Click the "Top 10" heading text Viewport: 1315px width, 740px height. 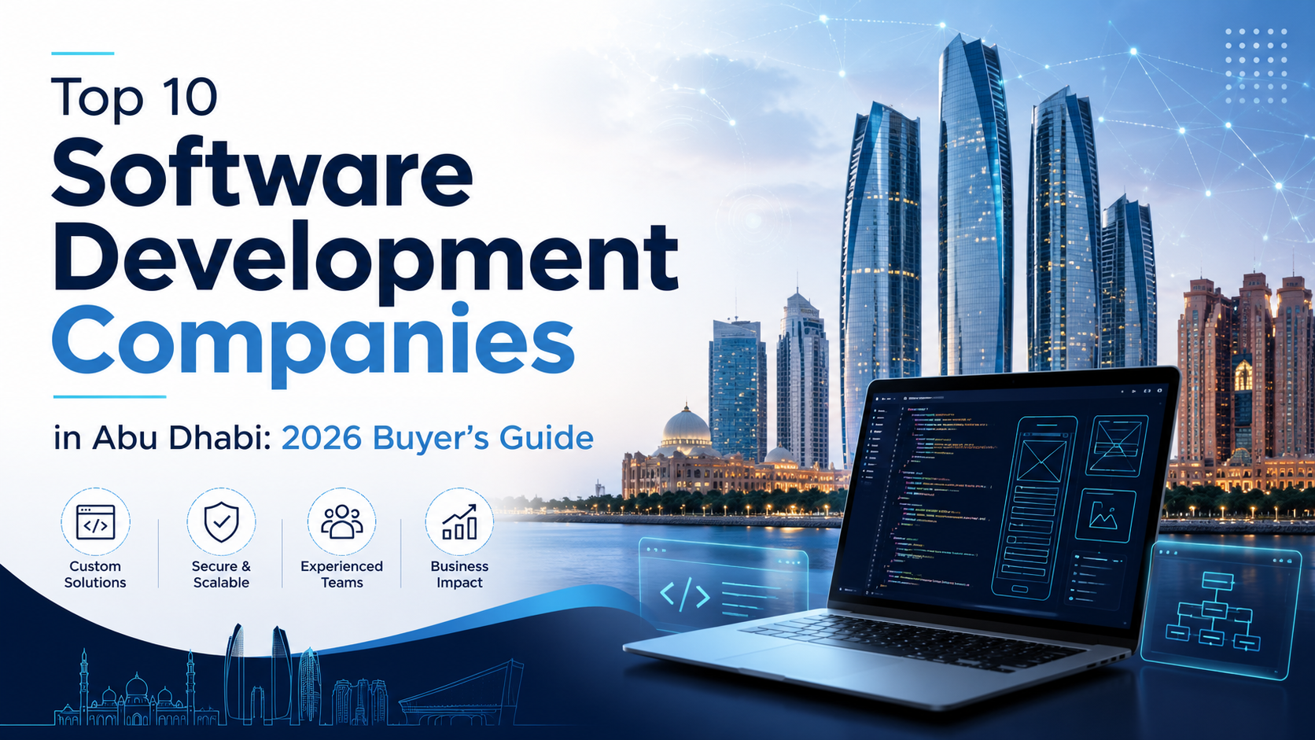[134, 98]
